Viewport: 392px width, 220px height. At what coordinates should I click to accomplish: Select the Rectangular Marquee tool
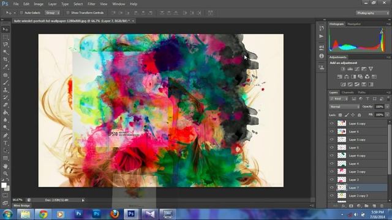6,37
